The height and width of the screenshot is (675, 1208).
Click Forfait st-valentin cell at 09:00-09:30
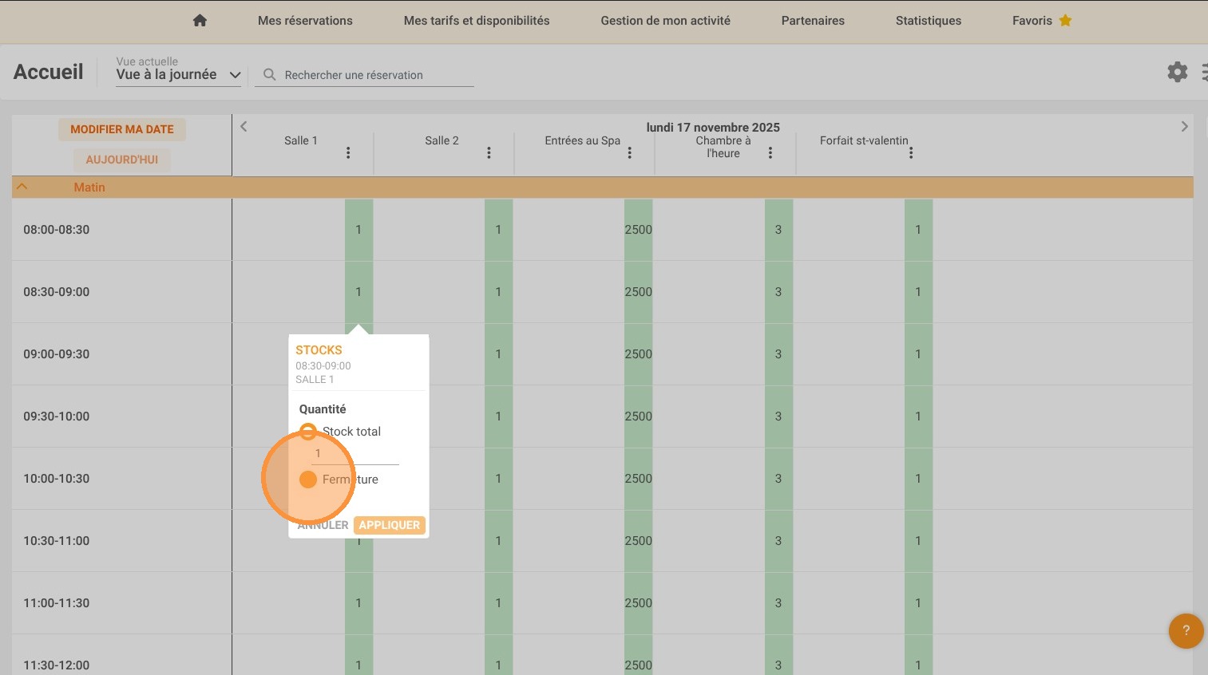point(918,354)
